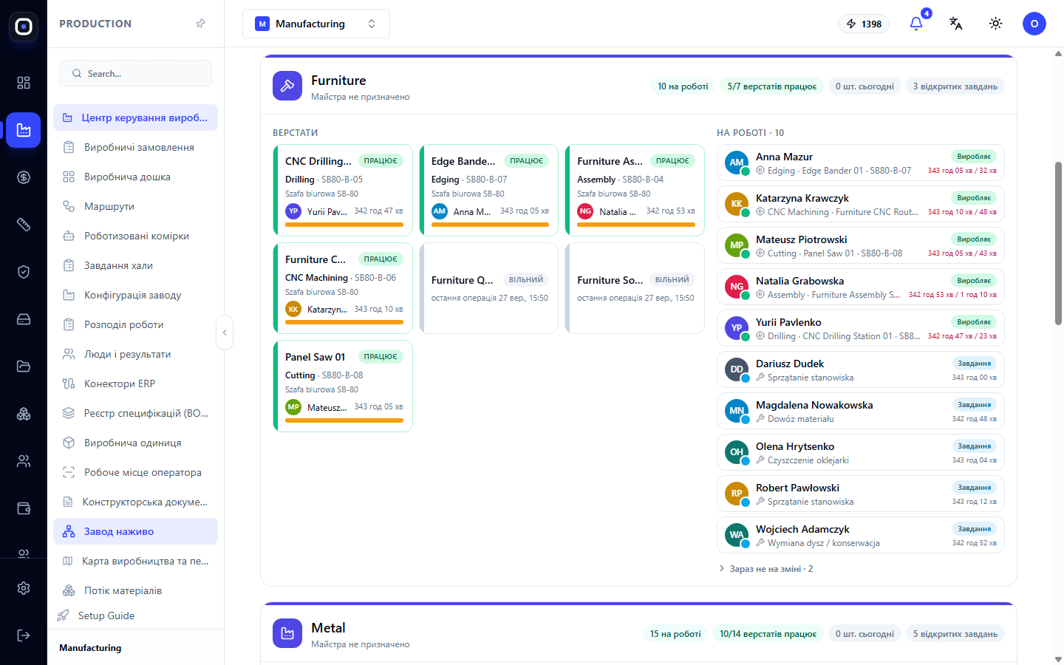Click the progress bar on CNC Drilling card
Image resolution: width=1064 pixels, height=665 pixels.
344,225
